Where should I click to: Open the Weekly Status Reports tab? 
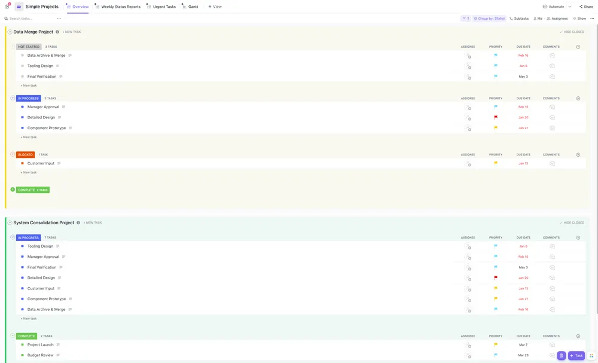click(117, 7)
